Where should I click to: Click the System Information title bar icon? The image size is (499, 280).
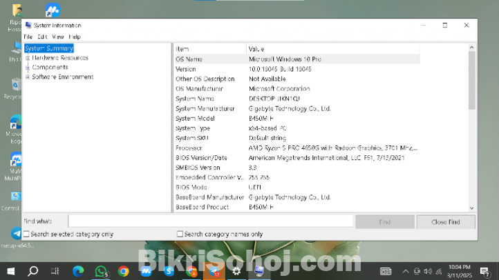(x=28, y=25)
